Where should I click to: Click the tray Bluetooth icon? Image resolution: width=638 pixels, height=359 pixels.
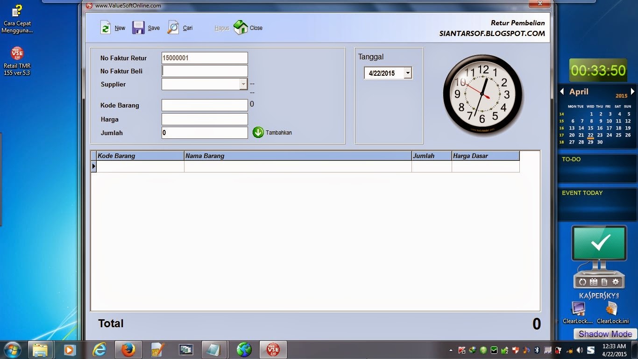pos(537,350)
